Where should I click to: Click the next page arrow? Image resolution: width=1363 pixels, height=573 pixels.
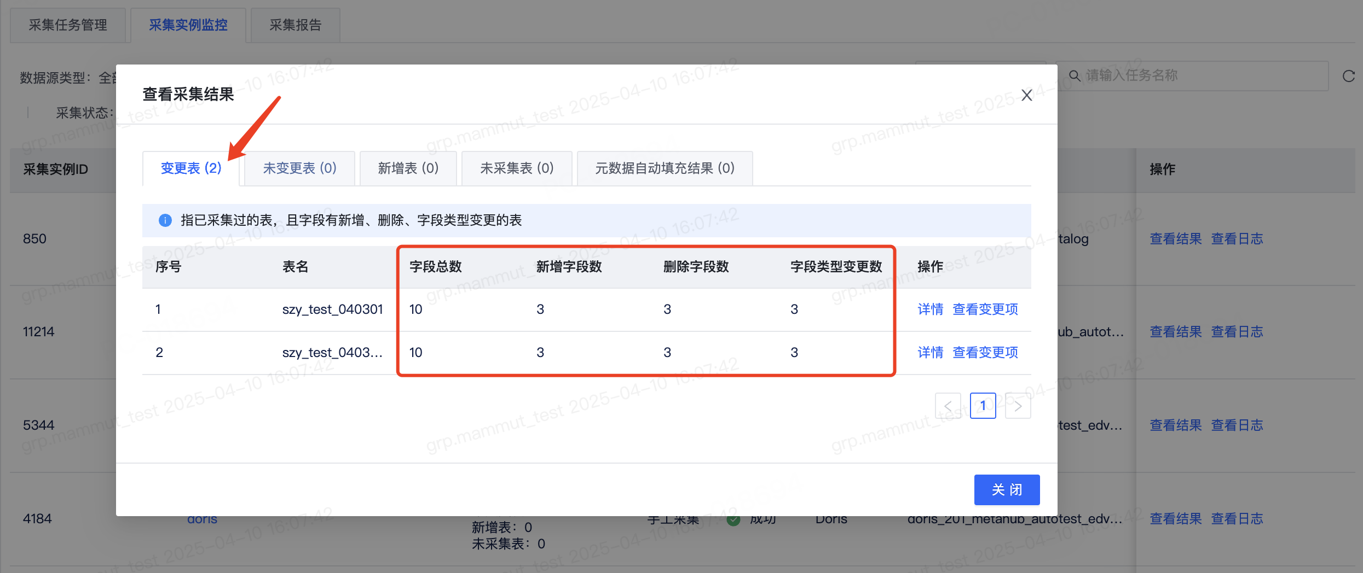(x=1018, y=405)
